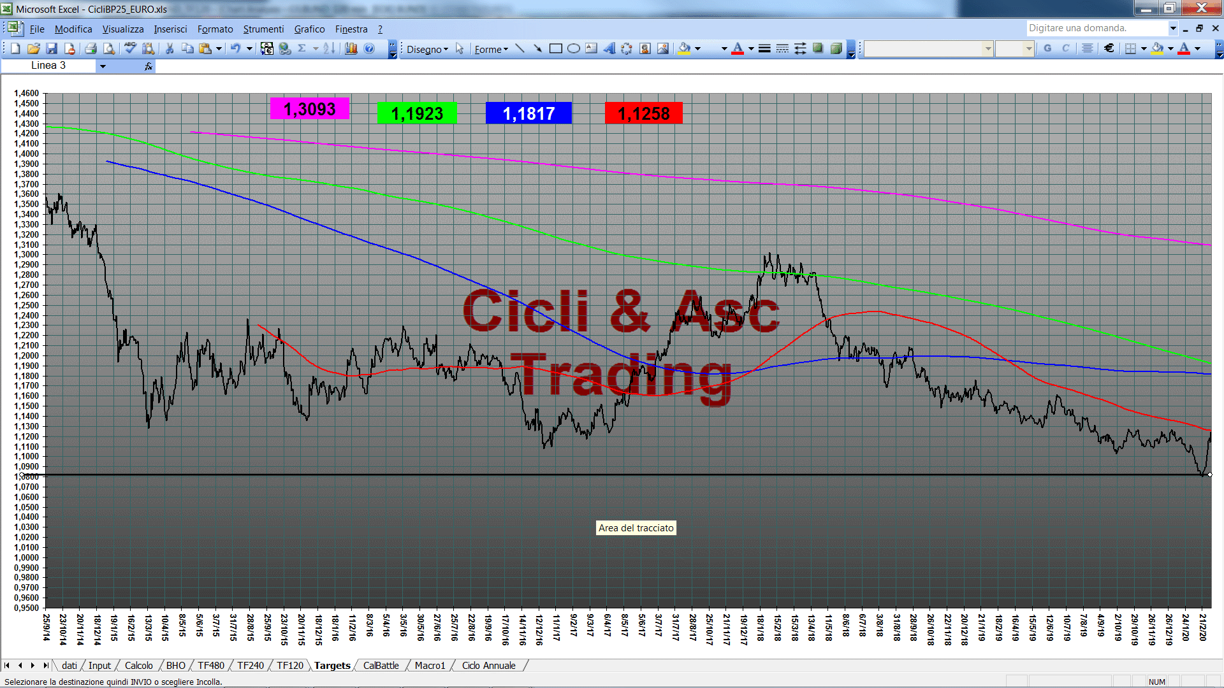Open the Arrow Style options
This screenshot has height=688, width=1224.
(800, 49)
